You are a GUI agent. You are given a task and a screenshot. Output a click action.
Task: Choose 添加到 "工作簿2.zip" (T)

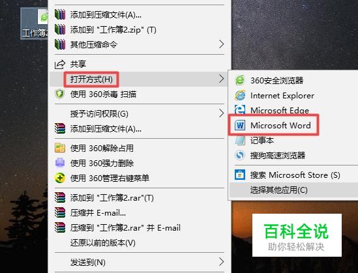[140, 30]
